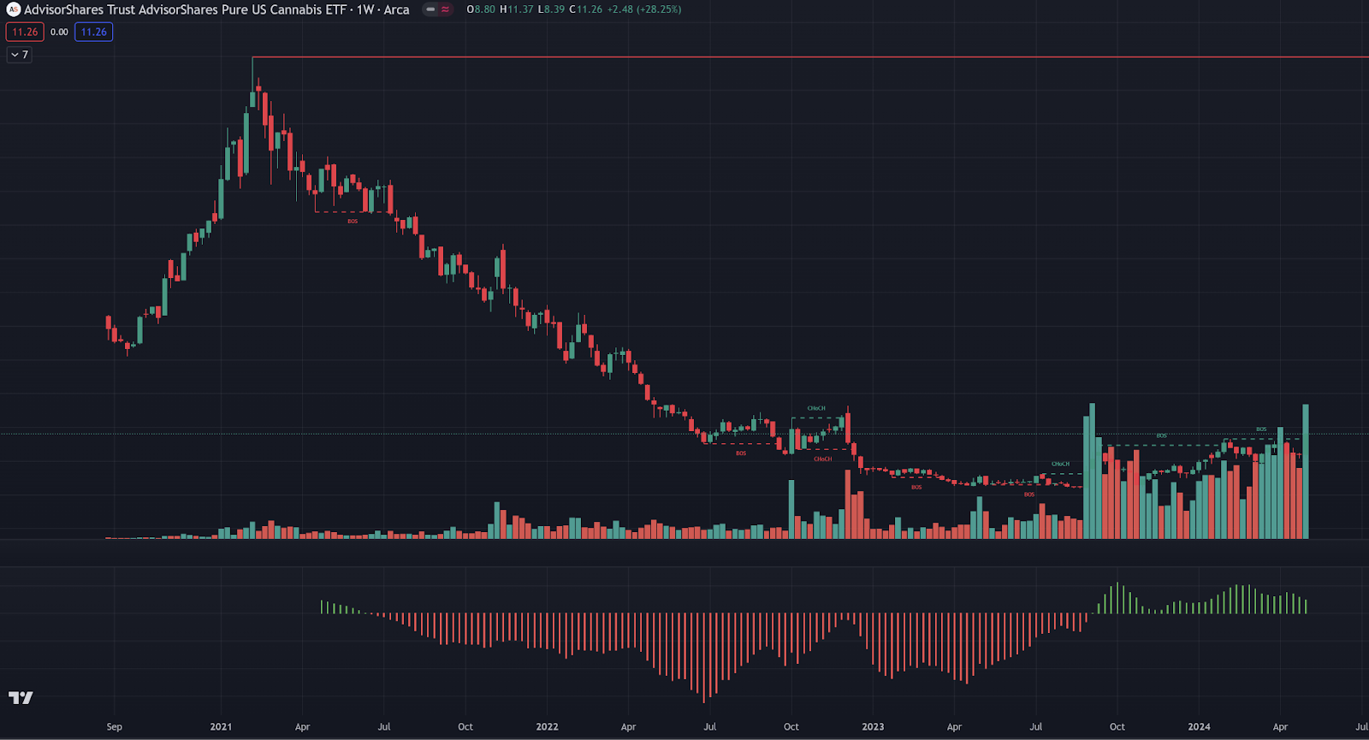Click the low value L8.39

pos(551,9)
